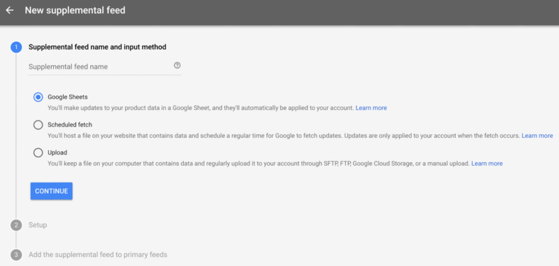Expand the Setup step
This screenshot has height=266, width=559.
pyautogui.click(x=38, y=225)
